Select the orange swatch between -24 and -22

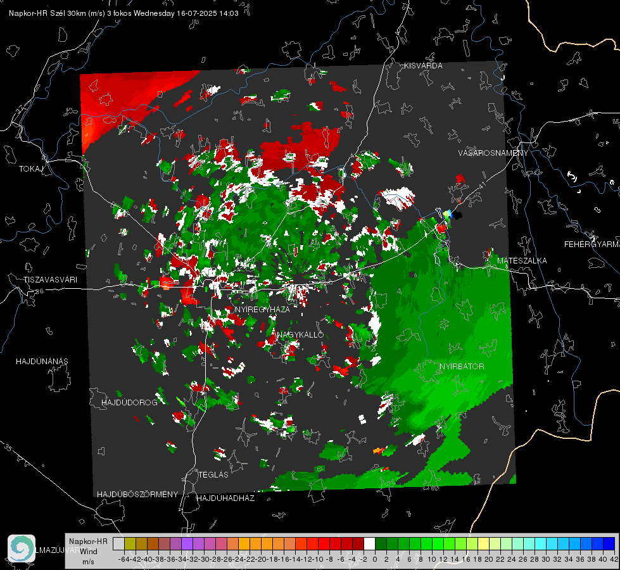coord(244,543)
